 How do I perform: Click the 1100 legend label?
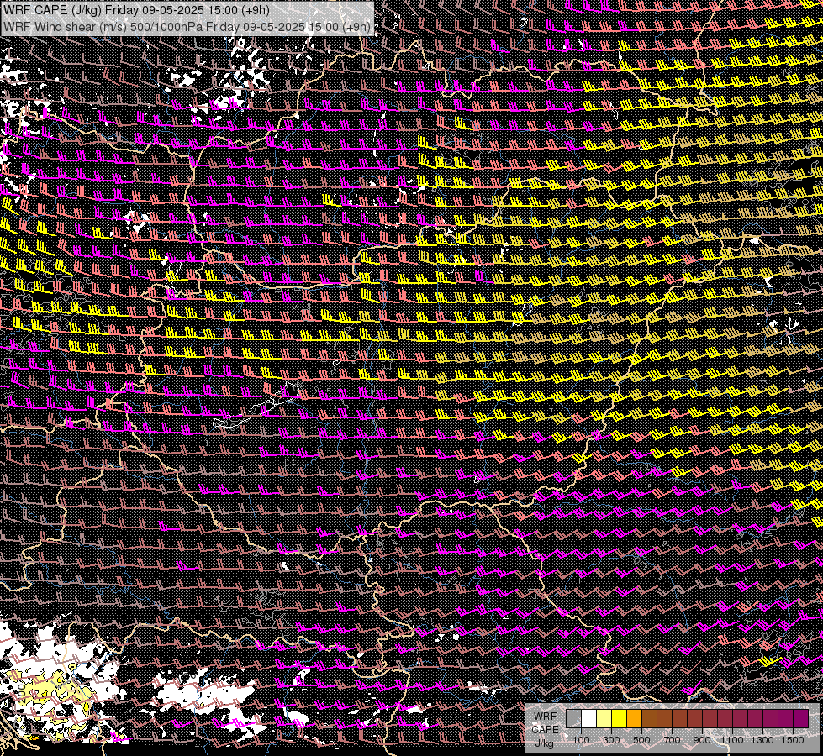[x=731, y=740]
